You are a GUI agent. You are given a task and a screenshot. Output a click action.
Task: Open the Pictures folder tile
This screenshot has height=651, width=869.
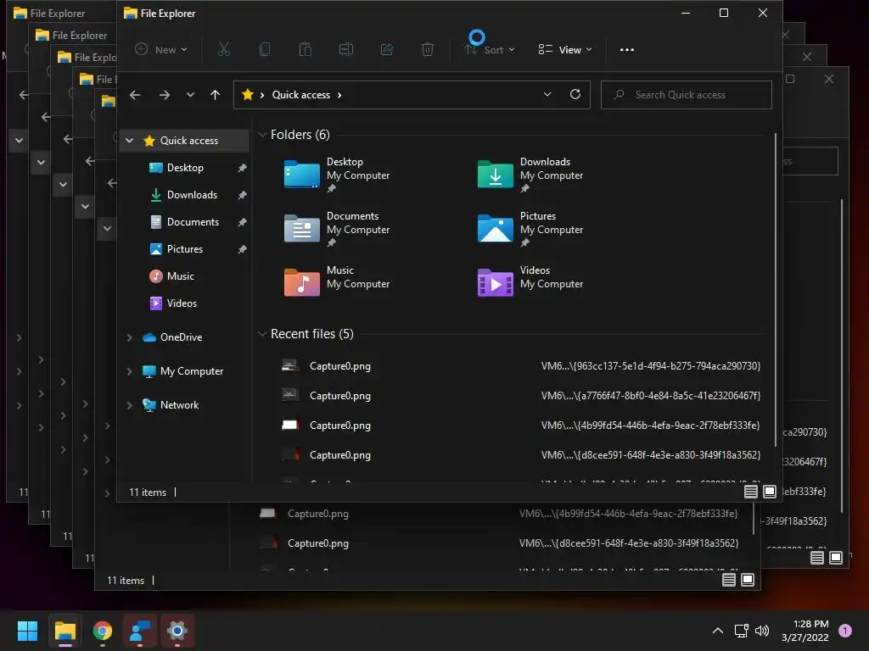click(x=531, y=229)
